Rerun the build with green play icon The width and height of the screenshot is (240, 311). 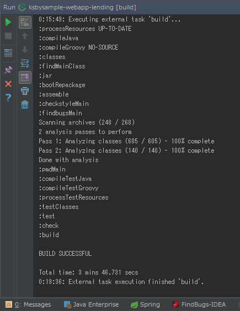pyautogui.click(x=8, y=22)
